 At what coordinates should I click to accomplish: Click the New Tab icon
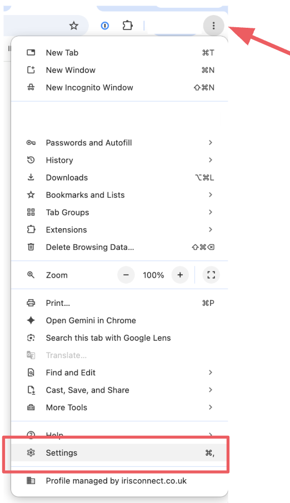31,53
